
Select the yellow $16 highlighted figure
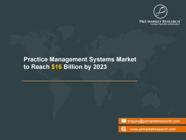tap(57, 67)
